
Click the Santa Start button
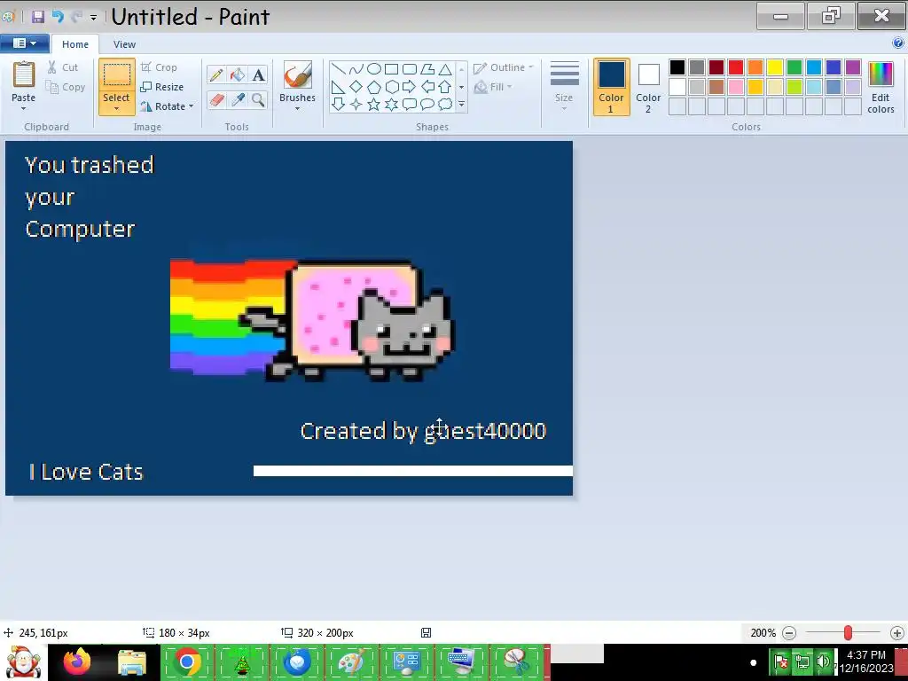point(23,661)
